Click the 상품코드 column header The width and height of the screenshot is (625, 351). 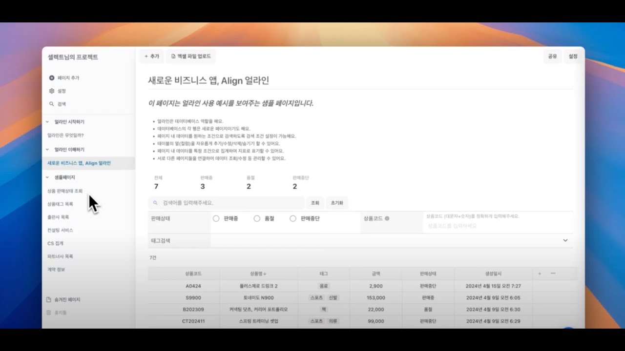[193, 274]
